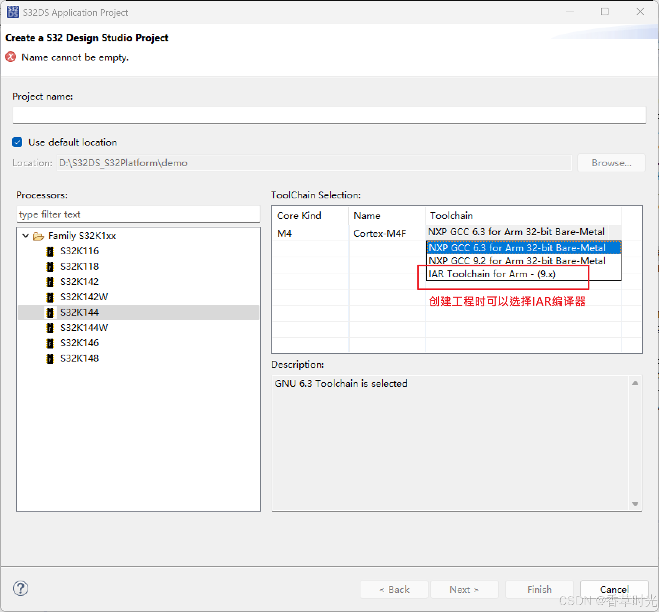The image size is (659, 612).
Task: Click the Cancel button
Action: coord(615,589)
